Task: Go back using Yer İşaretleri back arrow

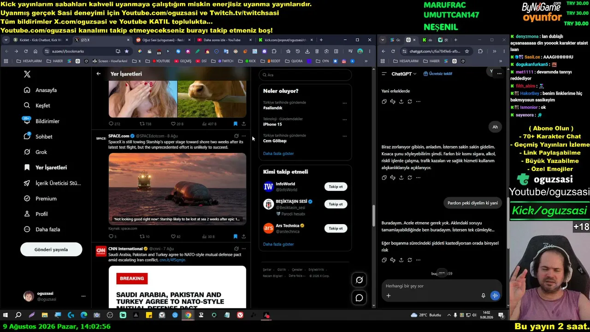Action: coord(99,74)
